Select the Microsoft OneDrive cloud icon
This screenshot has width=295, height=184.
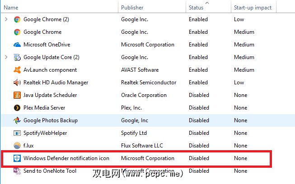pos(17,45)
